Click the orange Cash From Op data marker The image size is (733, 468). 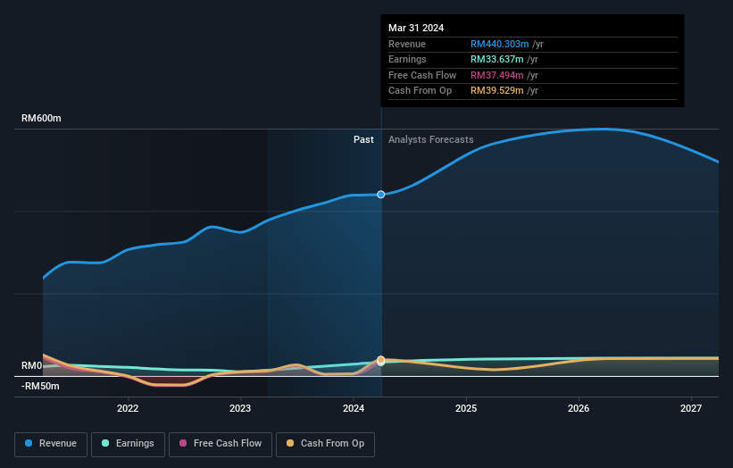tap(381, 360)
